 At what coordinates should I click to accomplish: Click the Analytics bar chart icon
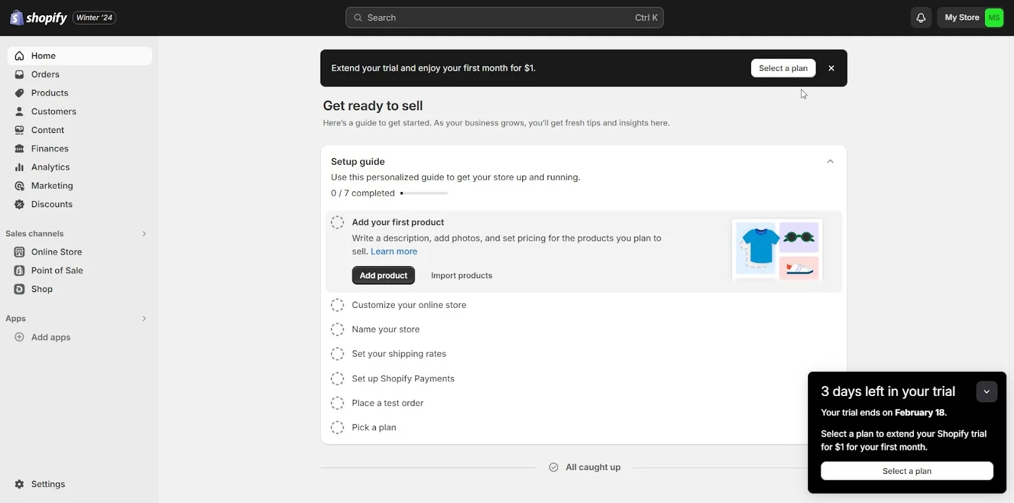click(x=19, y=167)
